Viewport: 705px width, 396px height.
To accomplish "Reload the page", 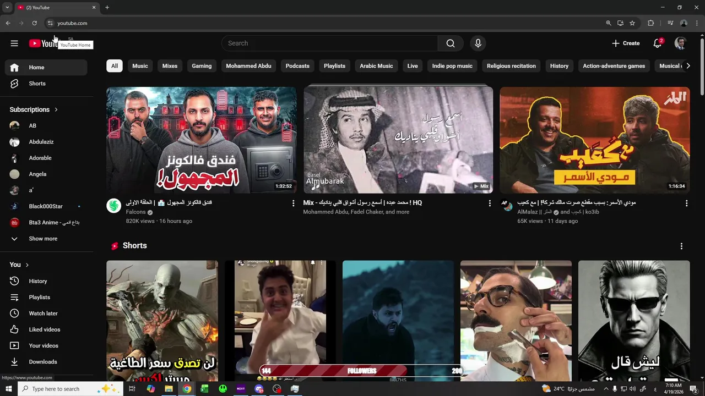I will coord(34,23).
